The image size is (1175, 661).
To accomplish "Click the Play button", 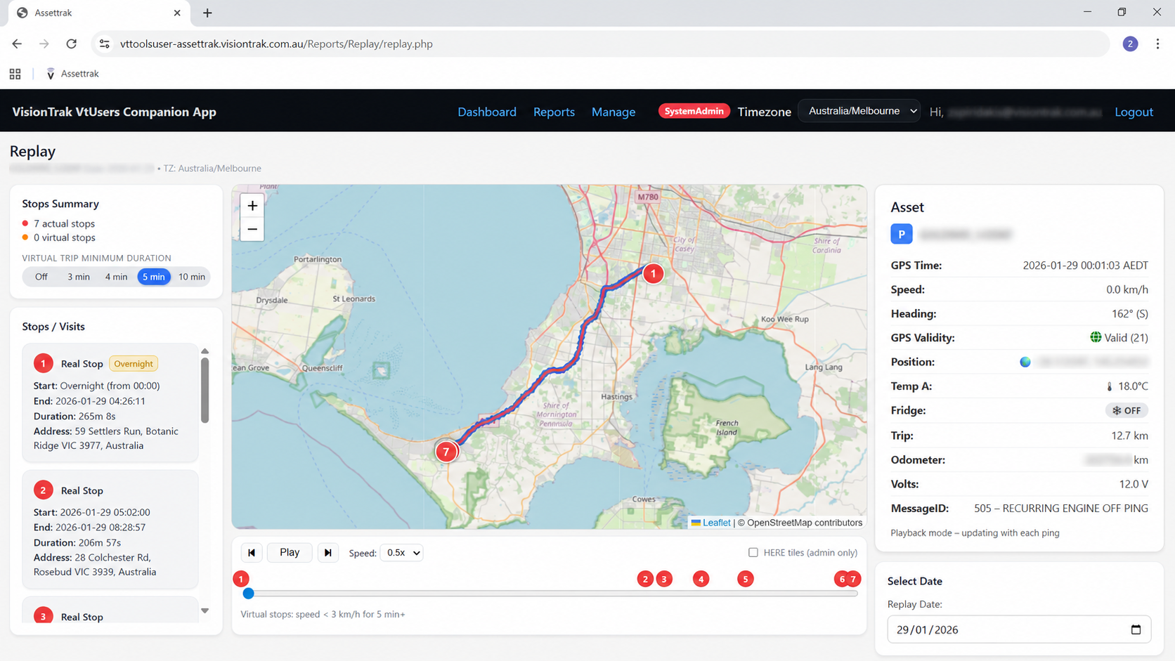I will 290,553.
